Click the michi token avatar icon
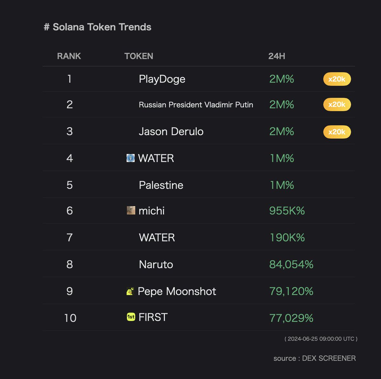The image size is (381, 379). click(x=131, y=210)
